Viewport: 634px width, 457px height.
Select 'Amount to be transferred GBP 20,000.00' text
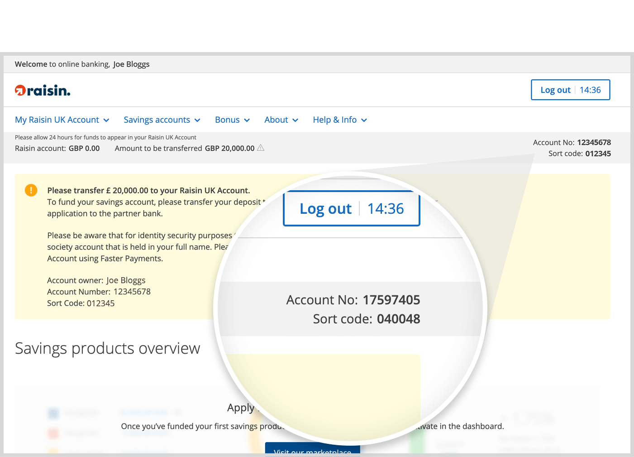(x=185, y=148)
